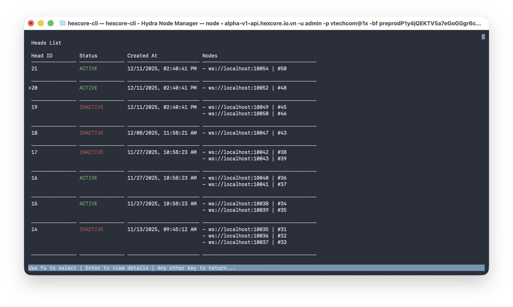
Task: Click node ws://localhost:10038 | #34
Action: click(x=245, y=204)
